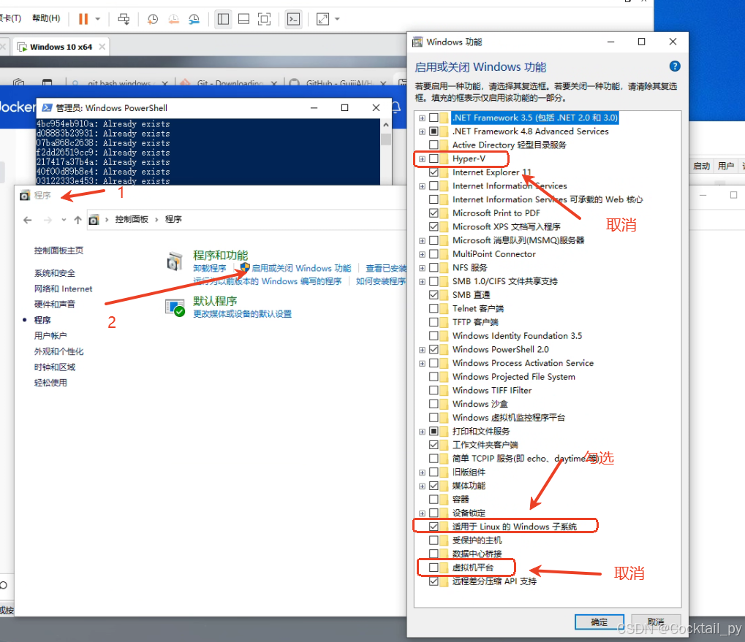The width and height of the screenshot is (745, 642).
Task: Enable the Telnet 客户端 checkbox
Action: click(x=434, y=308)
